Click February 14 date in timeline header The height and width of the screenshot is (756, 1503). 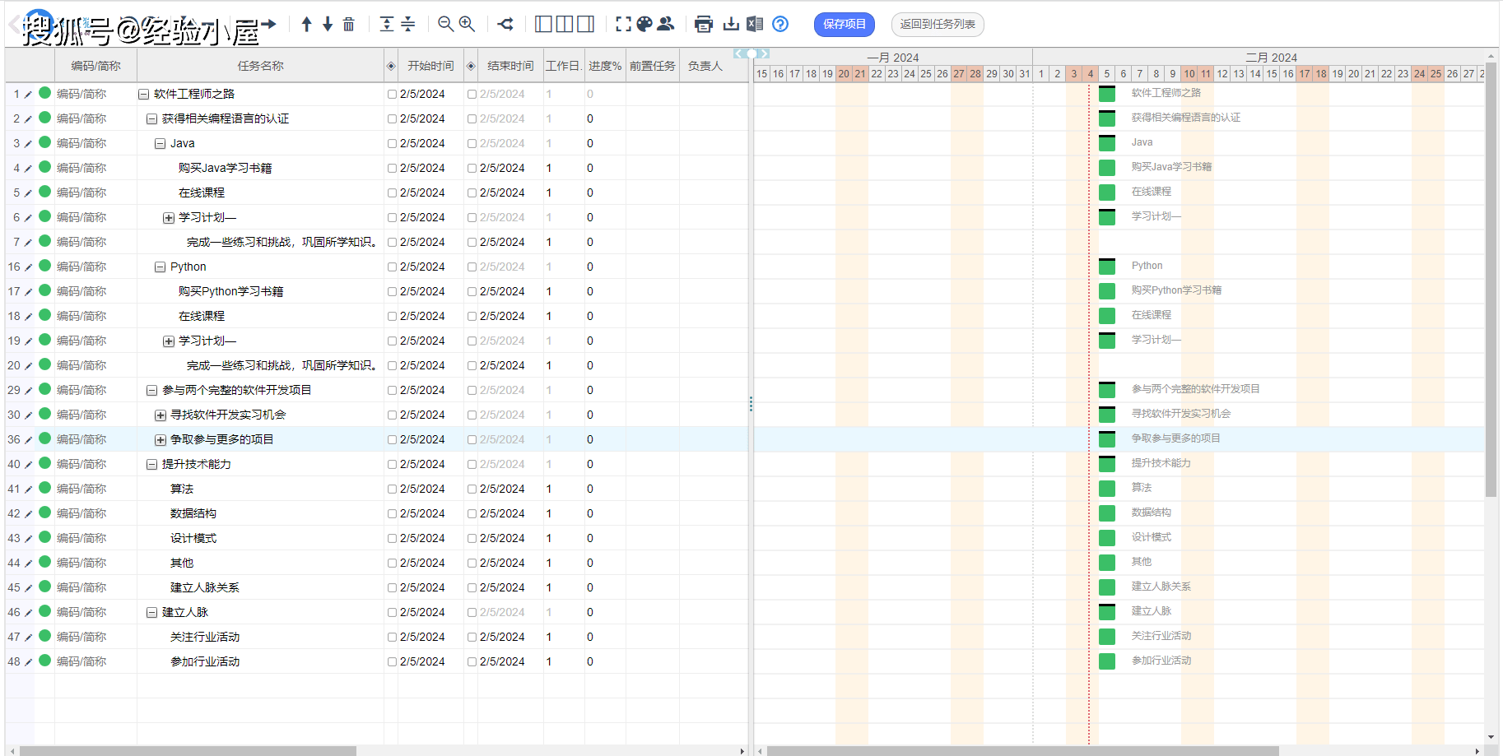coord(1255,73)
